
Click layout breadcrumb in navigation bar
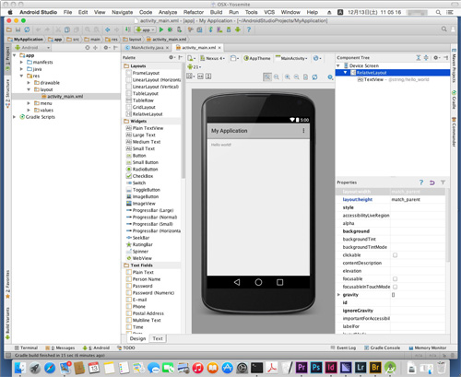coord(133,40)
